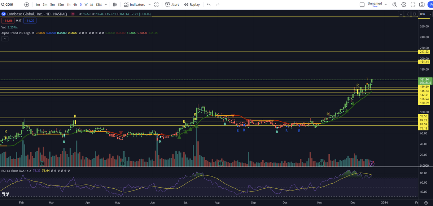Click the blue Publish button
The height and width of the screenshot is (206, 433).
(x=430, y=5)
